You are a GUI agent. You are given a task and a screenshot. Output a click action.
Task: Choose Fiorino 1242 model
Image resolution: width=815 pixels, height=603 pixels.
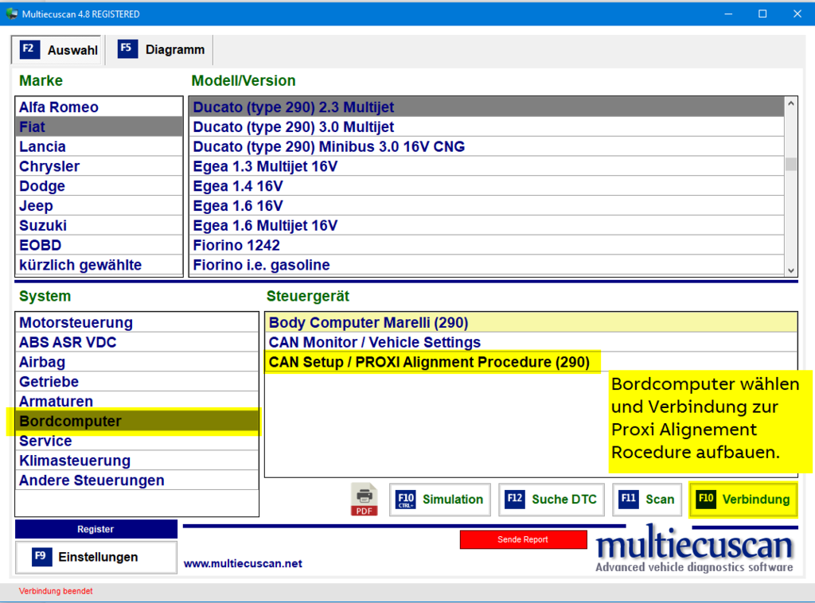click(487, 245)
